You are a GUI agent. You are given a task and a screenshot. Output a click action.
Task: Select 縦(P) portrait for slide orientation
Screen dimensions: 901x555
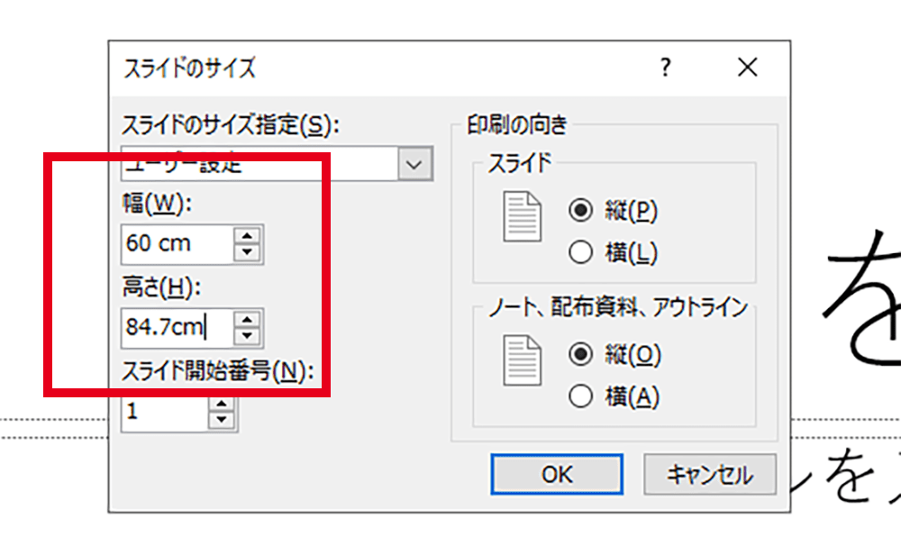coord(581,211)
